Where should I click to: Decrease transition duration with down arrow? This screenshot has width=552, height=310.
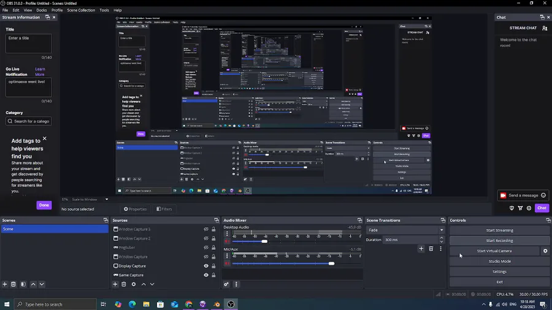(442, 242)
